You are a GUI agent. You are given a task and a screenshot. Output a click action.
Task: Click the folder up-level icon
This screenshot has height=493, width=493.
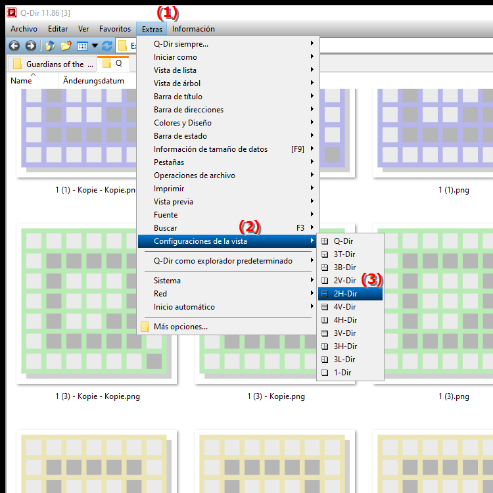pyautogui.click(x=51, y=46)
